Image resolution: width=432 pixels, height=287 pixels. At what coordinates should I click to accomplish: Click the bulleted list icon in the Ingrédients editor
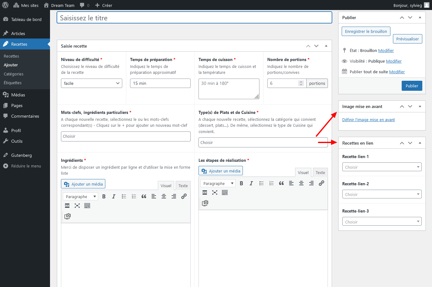coord(124,197)
